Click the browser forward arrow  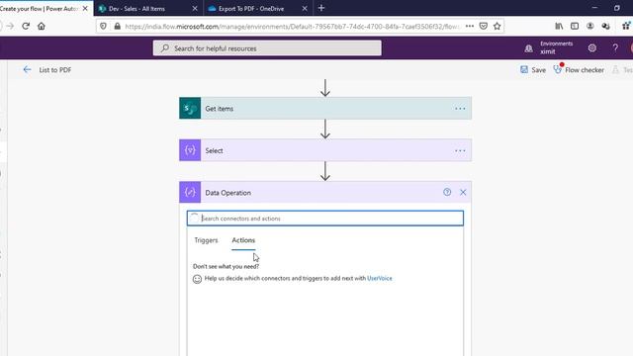10,27
